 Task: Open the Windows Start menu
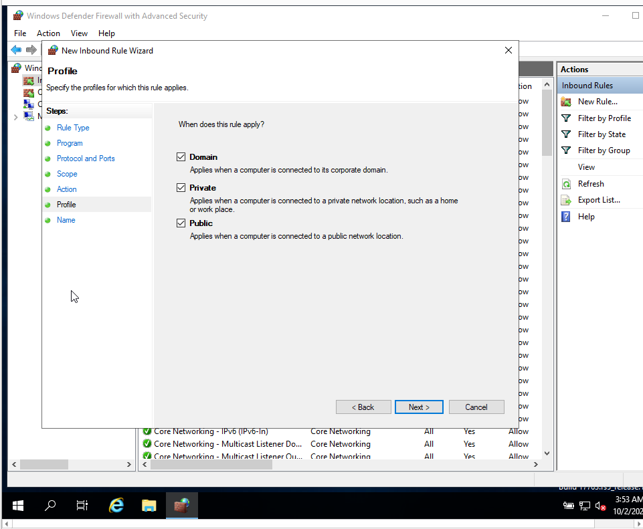[x=18, y=506]
